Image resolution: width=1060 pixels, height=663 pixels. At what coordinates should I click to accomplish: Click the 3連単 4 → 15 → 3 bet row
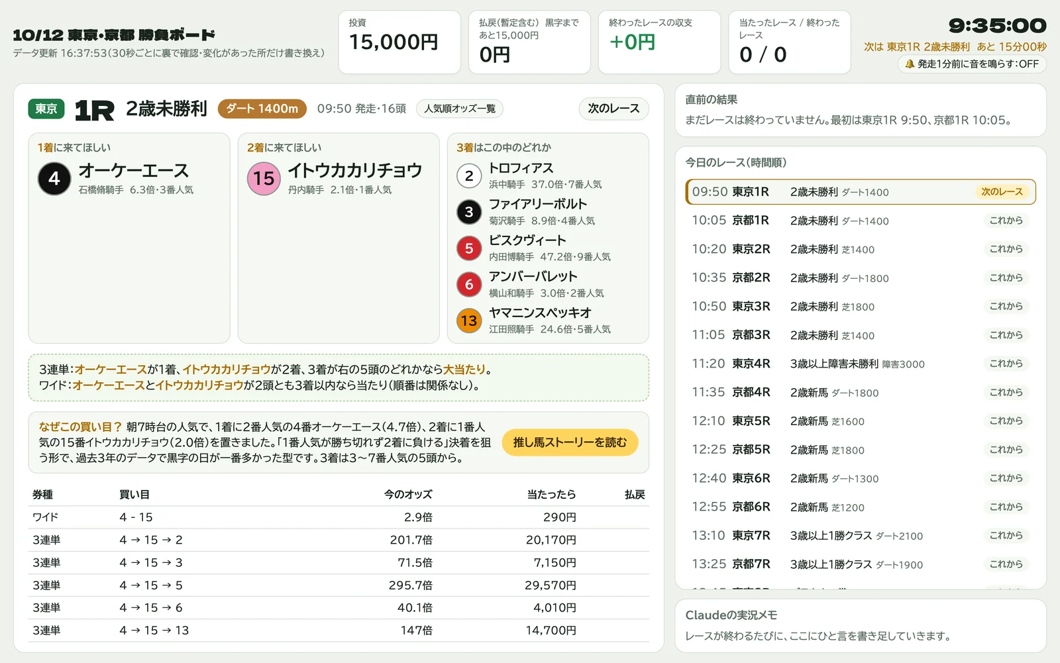click(x=339, y=562)
